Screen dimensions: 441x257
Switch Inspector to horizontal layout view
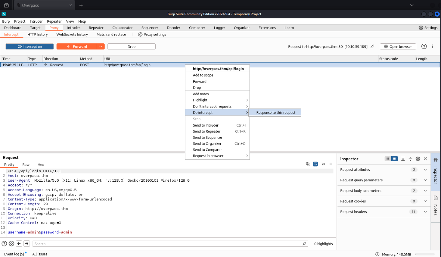point(388,159)
